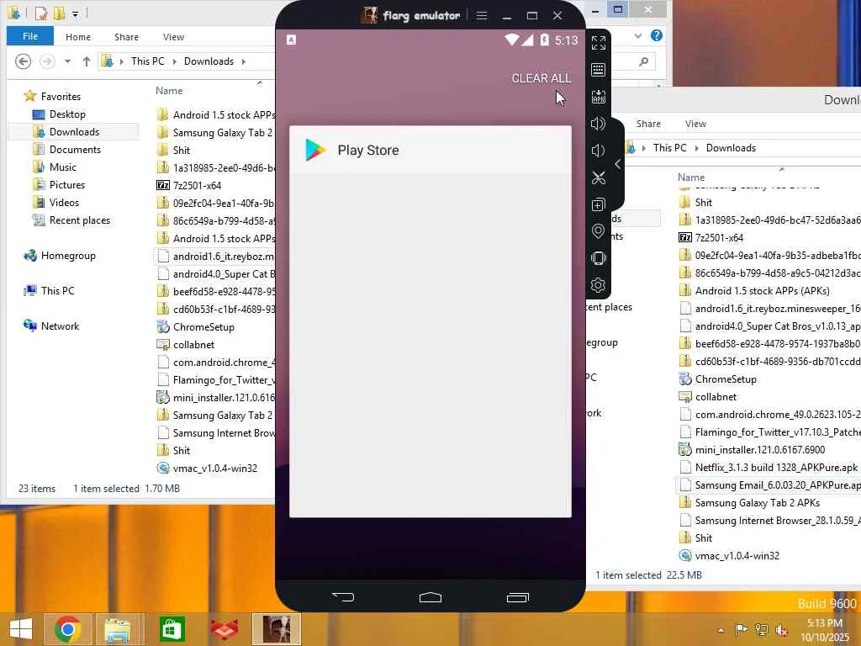Viewport: 861px width, 646px height.
Task: Select This PC in navigation pane
Action: pyautogui.click(x=57, y=290)
